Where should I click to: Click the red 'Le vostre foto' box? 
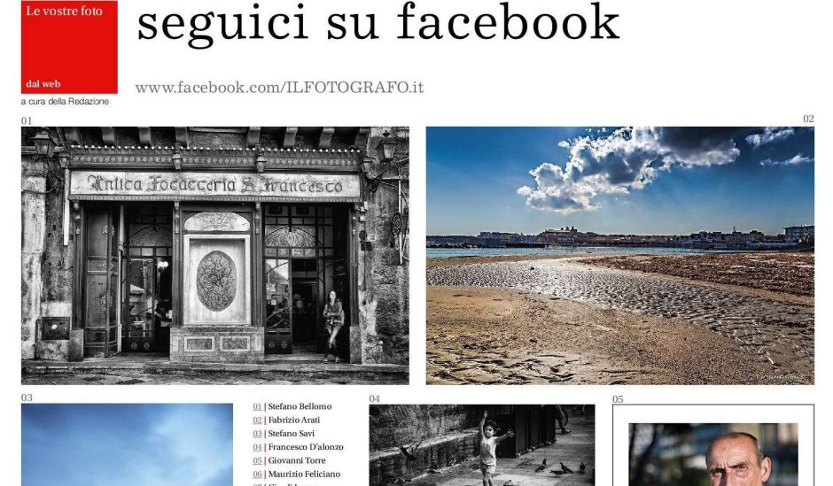click(69, 47)
